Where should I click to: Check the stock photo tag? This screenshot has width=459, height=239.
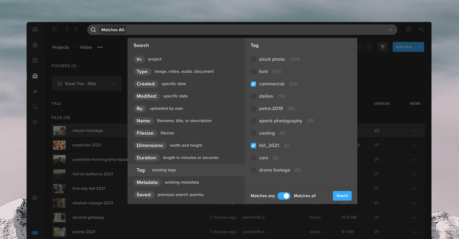pos(253,59)
